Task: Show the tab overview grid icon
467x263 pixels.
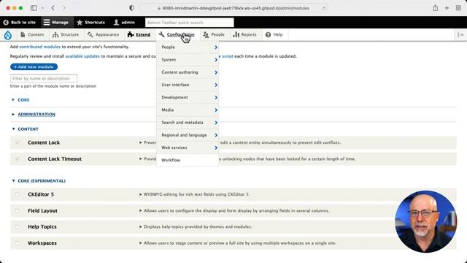Action: click(458, 8)
